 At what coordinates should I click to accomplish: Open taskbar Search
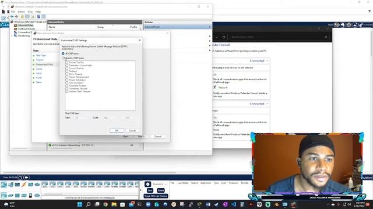coord(88,204)
